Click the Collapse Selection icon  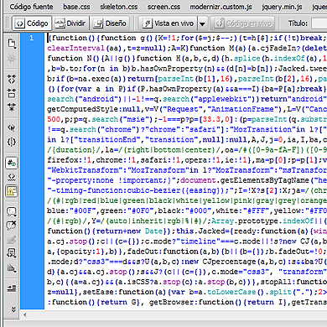[x=12, y=93]
